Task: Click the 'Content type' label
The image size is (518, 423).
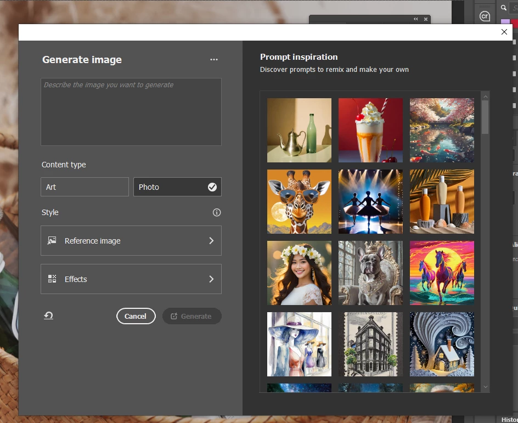Action: 64,165
